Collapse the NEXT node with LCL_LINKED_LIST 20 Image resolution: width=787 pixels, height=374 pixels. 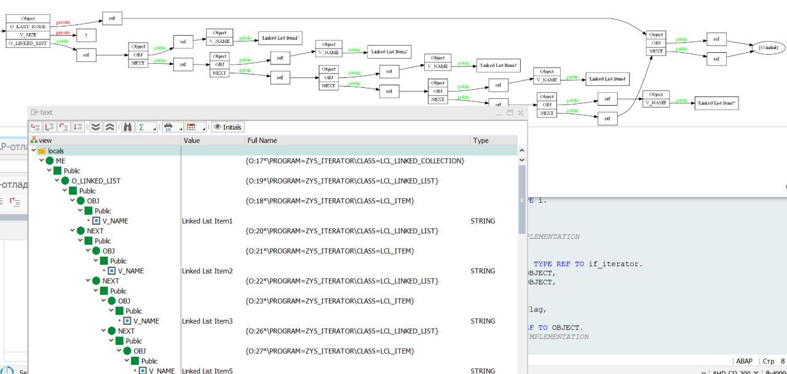(x=73, y=231)
